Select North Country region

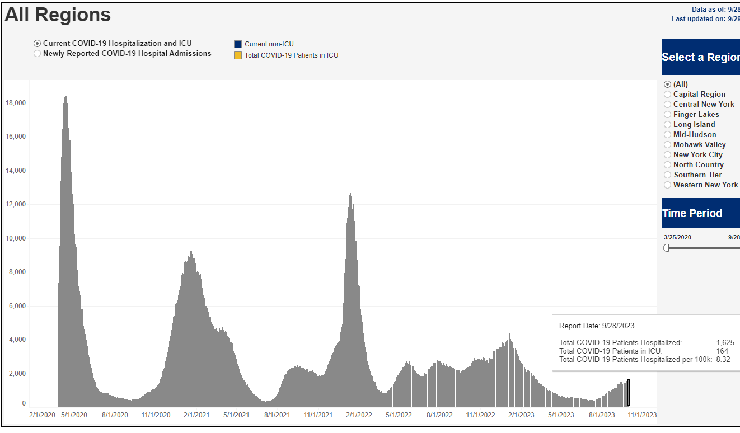[x=667, y=165]
